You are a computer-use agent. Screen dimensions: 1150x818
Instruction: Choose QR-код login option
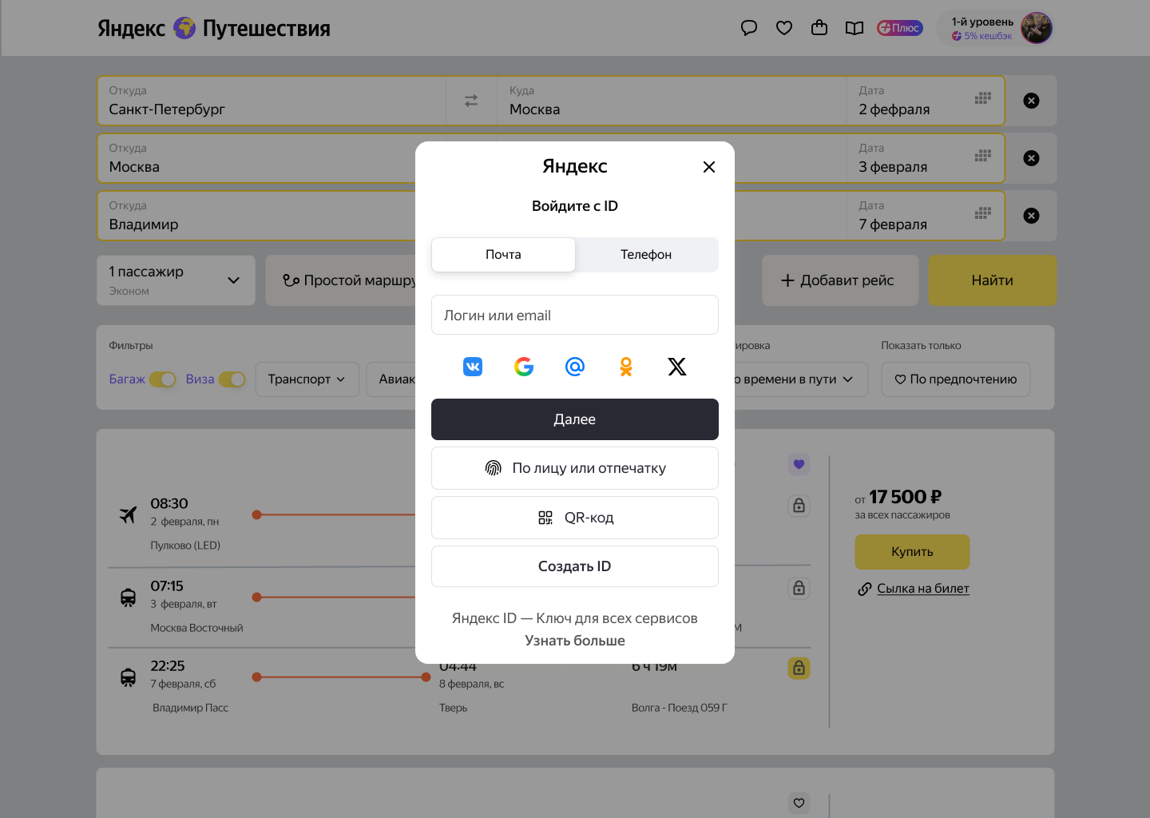tap(575, 518)
